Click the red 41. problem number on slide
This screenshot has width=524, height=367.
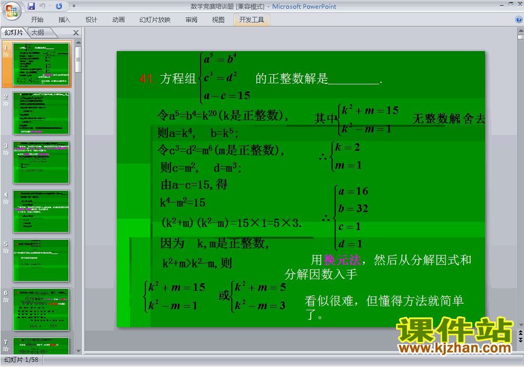[x=147, y=79]
